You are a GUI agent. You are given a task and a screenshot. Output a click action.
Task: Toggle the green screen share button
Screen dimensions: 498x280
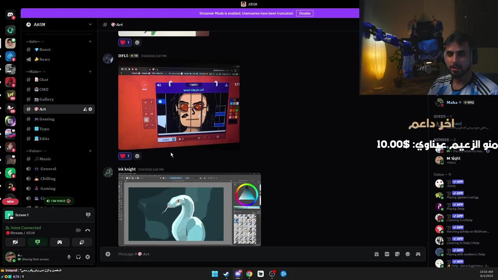37,242
